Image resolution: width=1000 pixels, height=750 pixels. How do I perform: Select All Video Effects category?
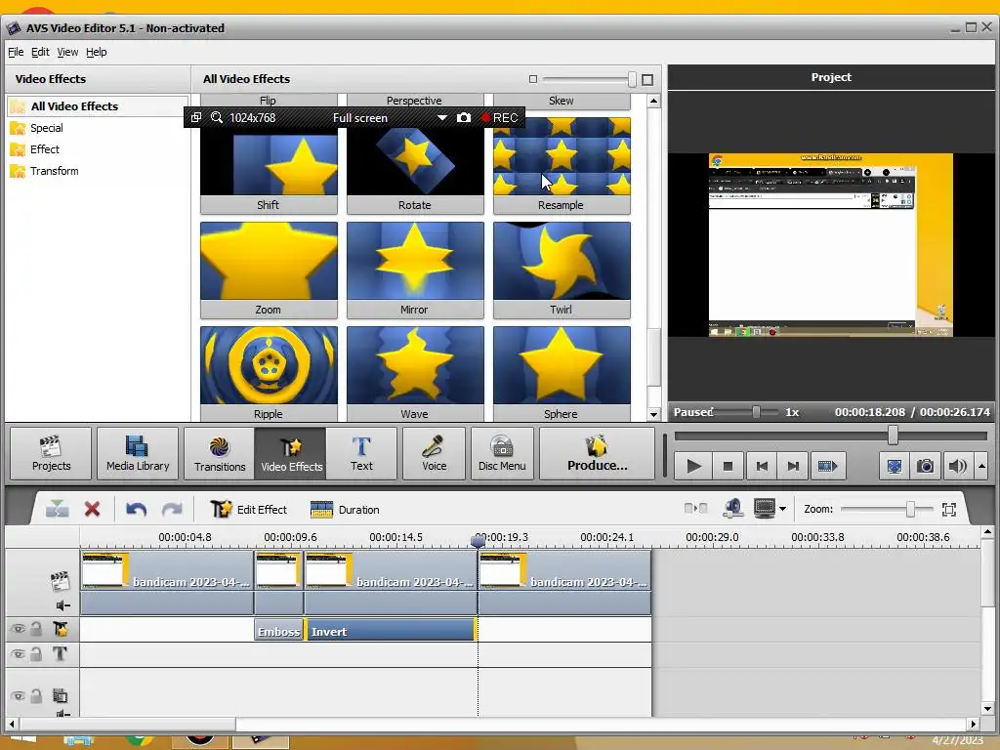point(98,105)
